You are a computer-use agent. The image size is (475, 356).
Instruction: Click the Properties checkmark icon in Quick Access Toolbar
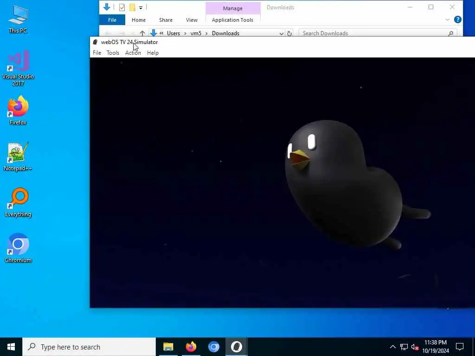122,7
